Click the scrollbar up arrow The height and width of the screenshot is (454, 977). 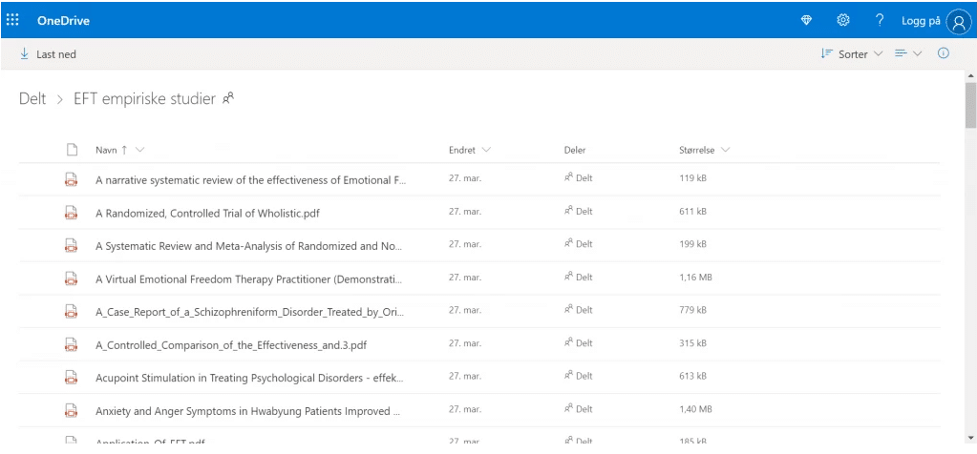coord(970,75)
